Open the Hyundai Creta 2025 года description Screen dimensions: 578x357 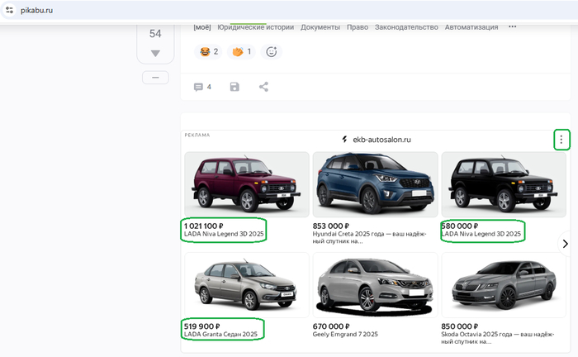coord(369,237)
